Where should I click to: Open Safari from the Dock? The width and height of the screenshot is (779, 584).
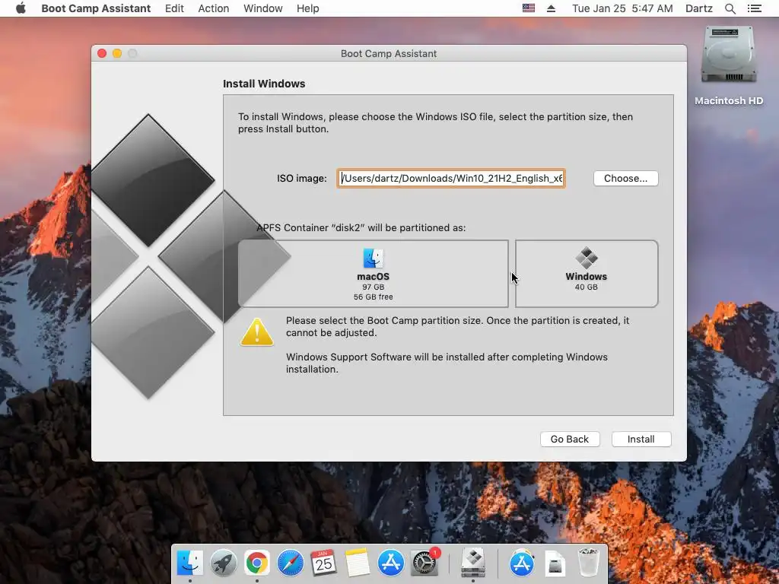[290, 563]
